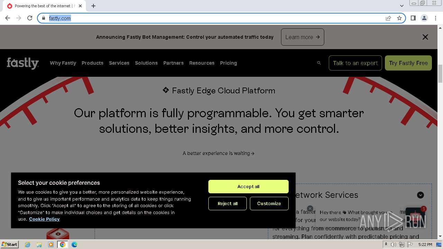Open the browser side panel
Image resolution: width=443 pixels, height=249 pixels.
point(413,18)
